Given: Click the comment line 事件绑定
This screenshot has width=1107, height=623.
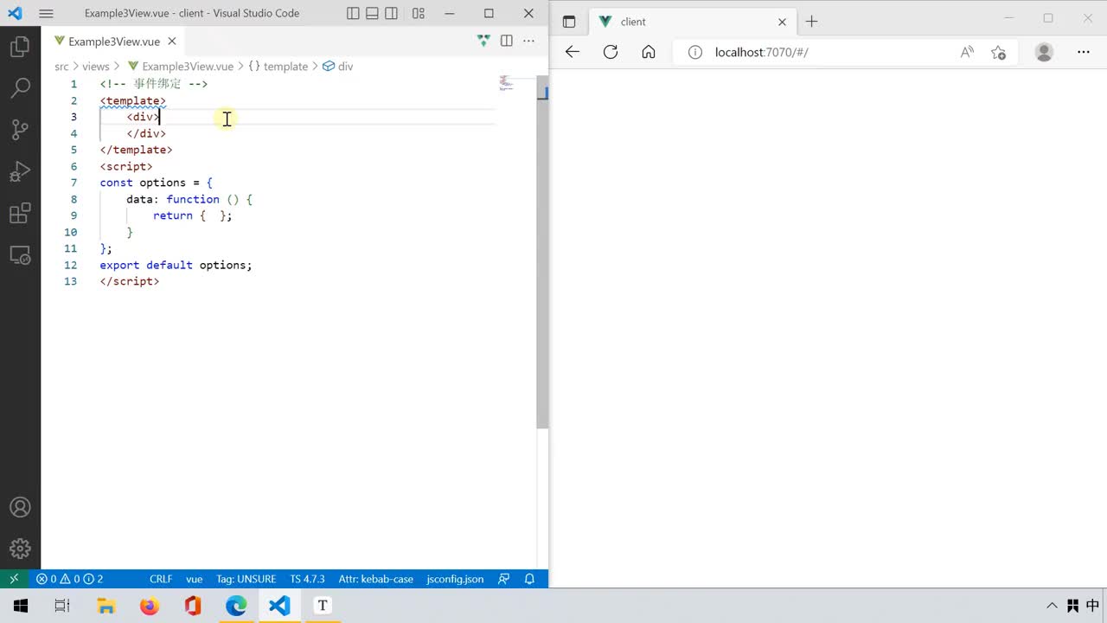Looking at the screenshot, I should pos(153,84).
